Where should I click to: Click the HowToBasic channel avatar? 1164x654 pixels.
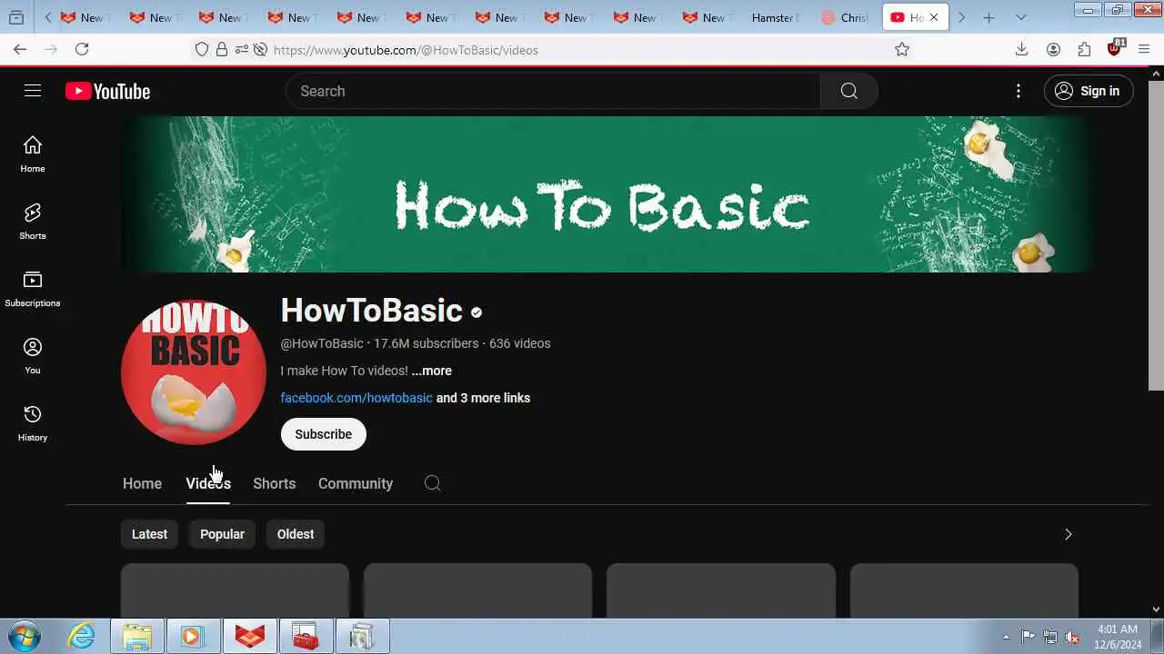pos(194,372)
